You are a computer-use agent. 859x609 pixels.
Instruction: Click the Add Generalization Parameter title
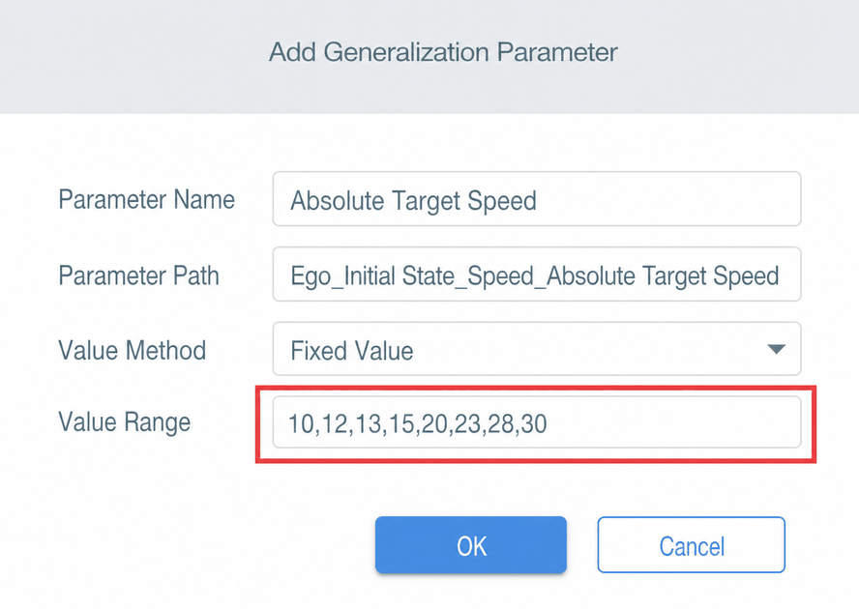pos(443,52)
